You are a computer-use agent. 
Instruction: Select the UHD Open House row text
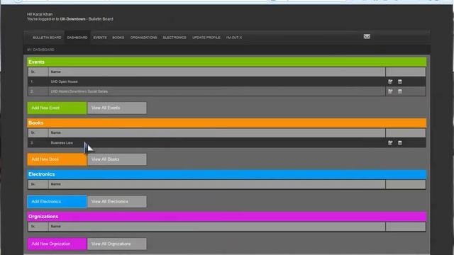pos(64,82)
